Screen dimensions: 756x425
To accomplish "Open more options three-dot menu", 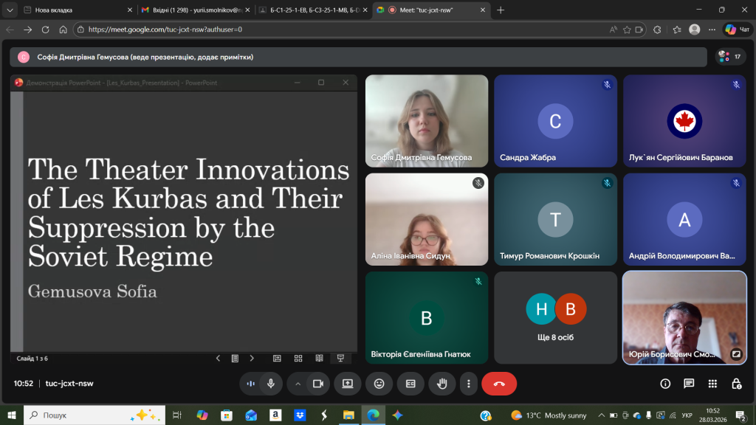I will pos(469,384).
